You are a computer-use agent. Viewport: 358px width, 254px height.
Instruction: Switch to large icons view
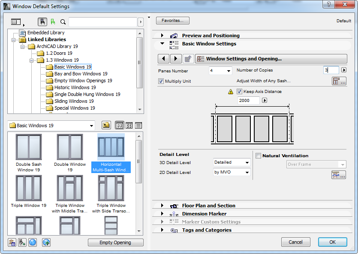point(120,125)
